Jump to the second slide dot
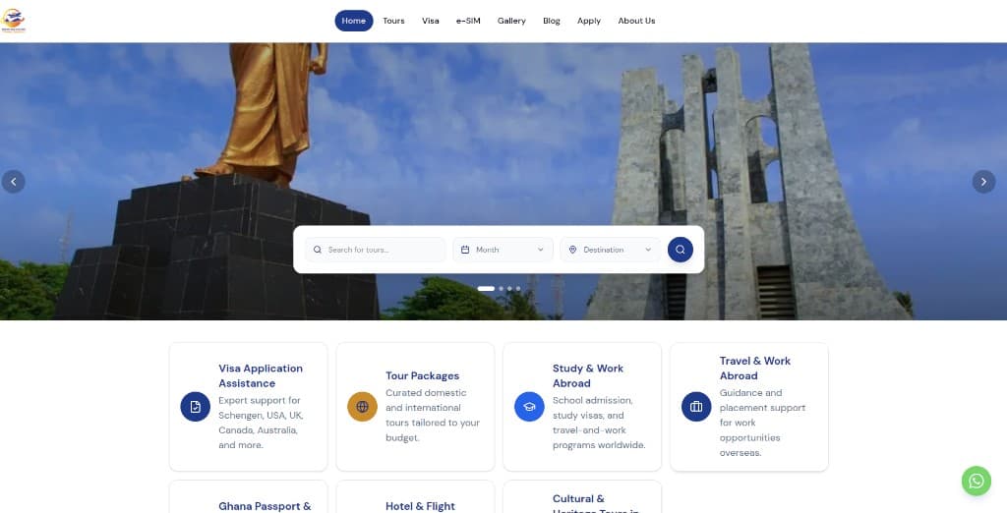Screen dimensions: 1007x513 click(501, 288)
